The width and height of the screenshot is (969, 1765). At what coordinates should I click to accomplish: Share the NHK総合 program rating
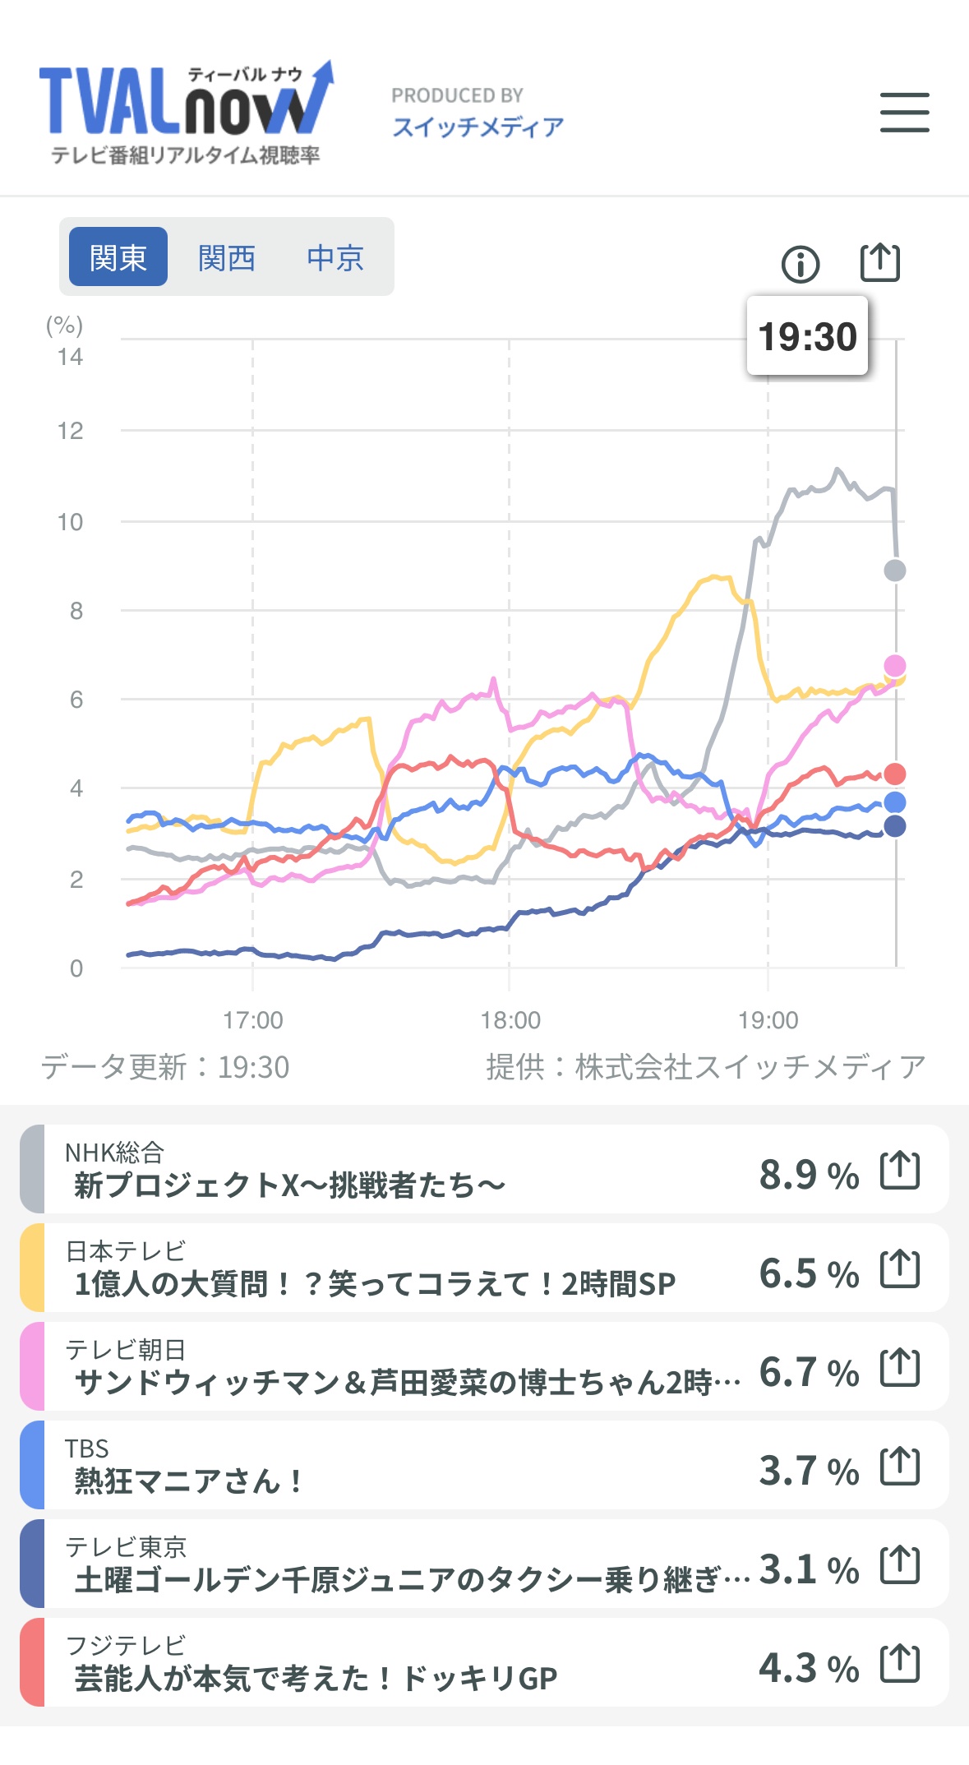tap(900, 1171)
